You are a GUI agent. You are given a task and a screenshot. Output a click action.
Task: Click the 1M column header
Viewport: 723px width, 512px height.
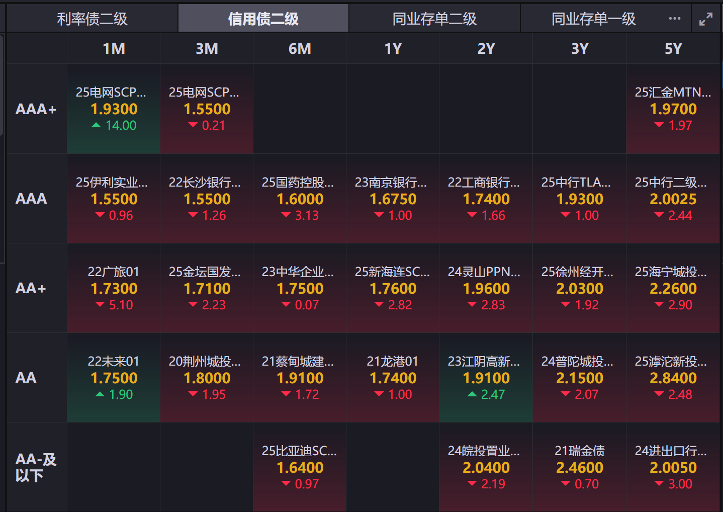pyautogui.click(x=114, y=49)
